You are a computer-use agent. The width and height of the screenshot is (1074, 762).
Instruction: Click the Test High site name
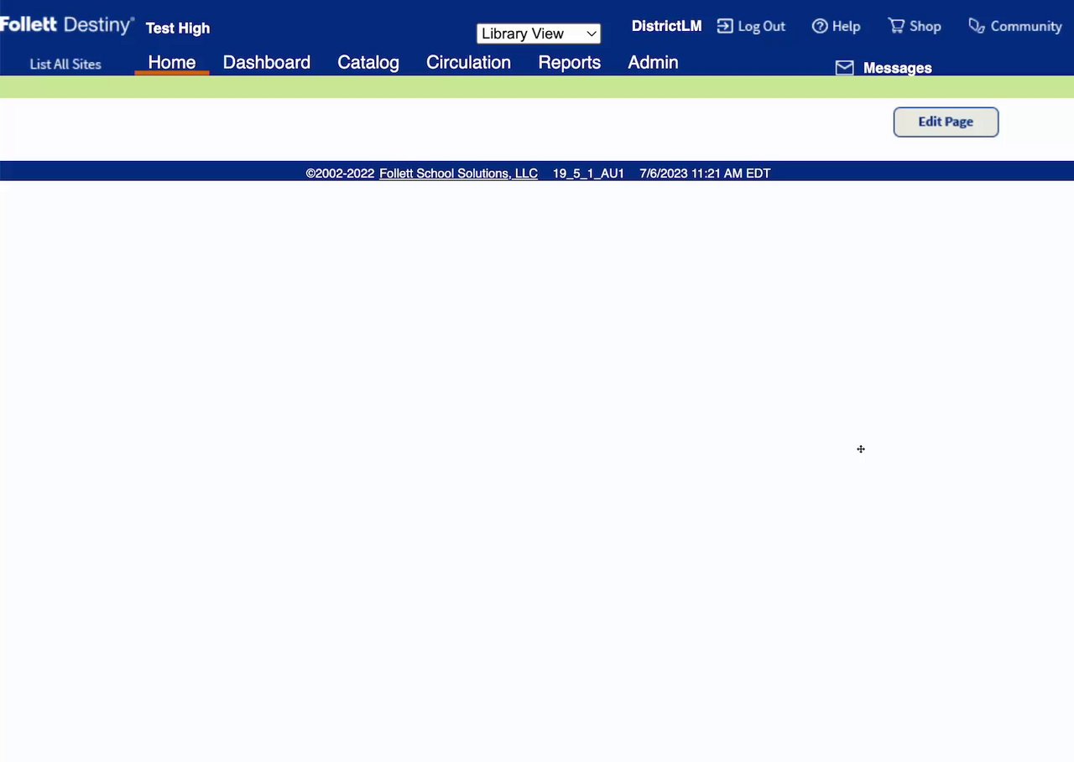(178, 28)
